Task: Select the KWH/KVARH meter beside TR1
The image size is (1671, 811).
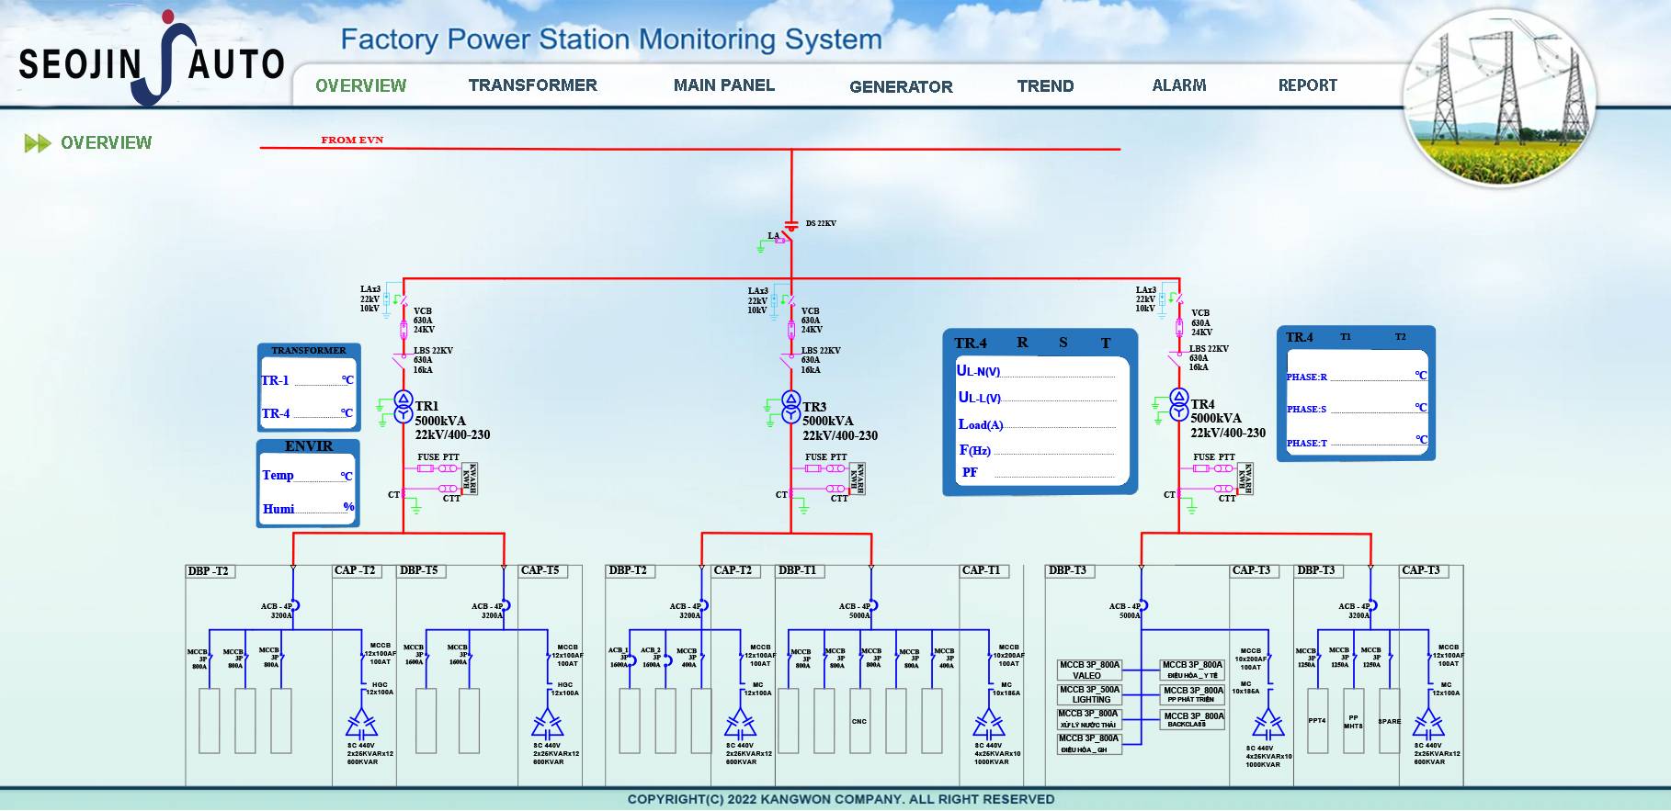Action: (x=470, y=479)
